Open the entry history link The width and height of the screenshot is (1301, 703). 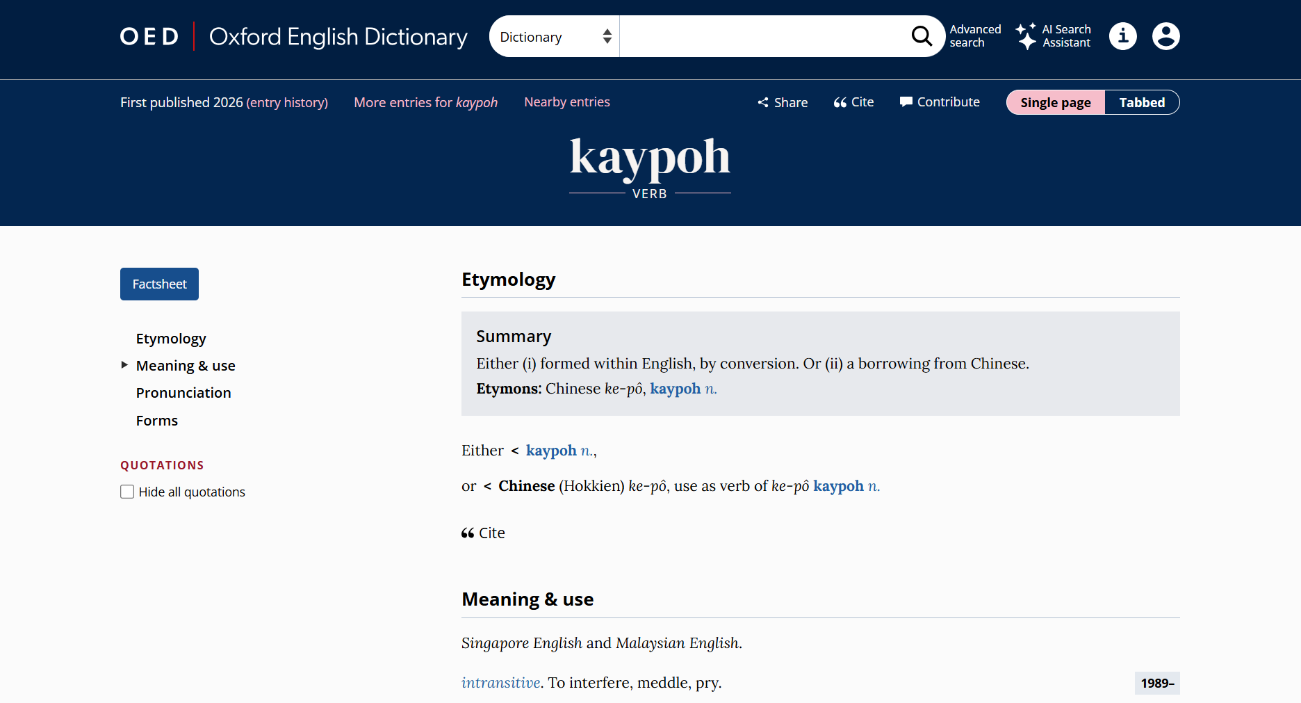[288, 102]
